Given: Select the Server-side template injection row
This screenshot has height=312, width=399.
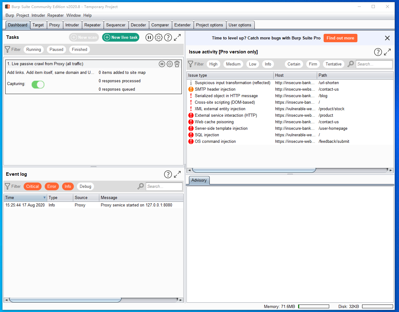Looking at the screenshot, I should click(x=290, y=129).
